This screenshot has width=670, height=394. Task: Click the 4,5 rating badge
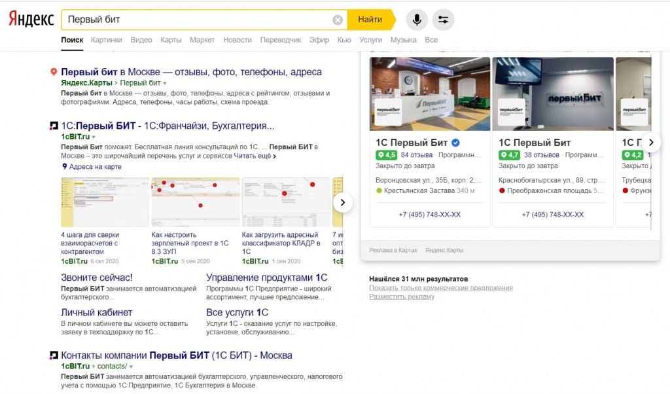[386, 155]
